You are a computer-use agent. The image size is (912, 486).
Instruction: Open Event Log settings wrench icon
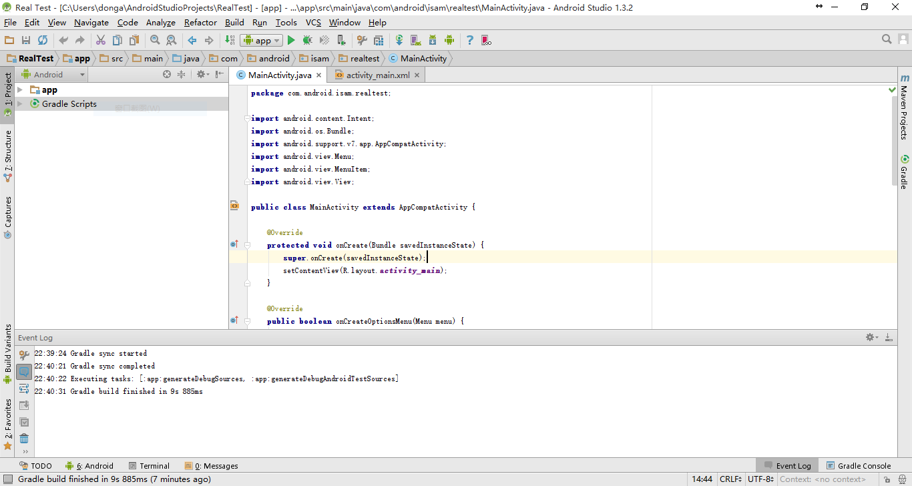(x=24, y=354)
